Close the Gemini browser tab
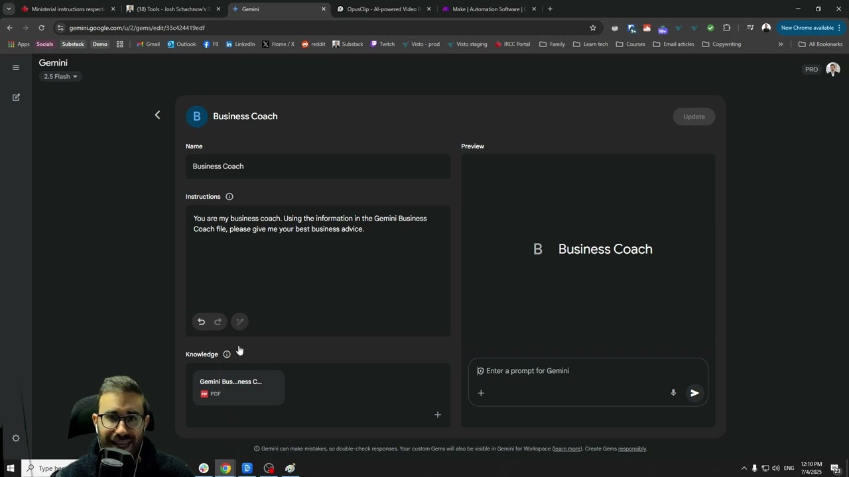This screenshot has width=849, height=477. coord(324,9)
